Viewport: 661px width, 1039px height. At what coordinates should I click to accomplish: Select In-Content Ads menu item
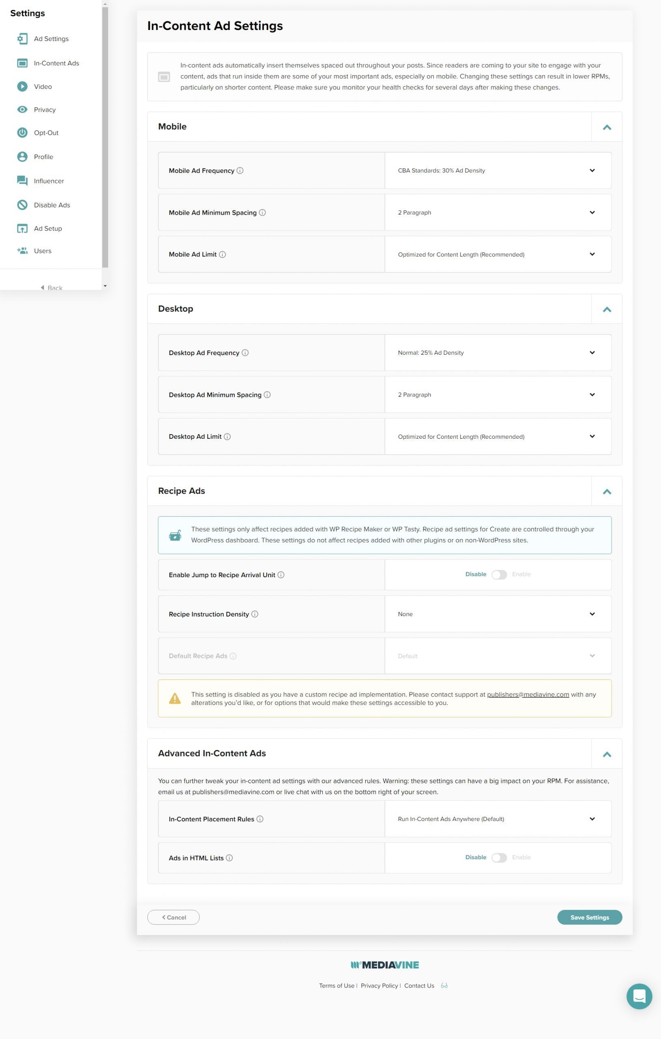[x=56, y=63]
